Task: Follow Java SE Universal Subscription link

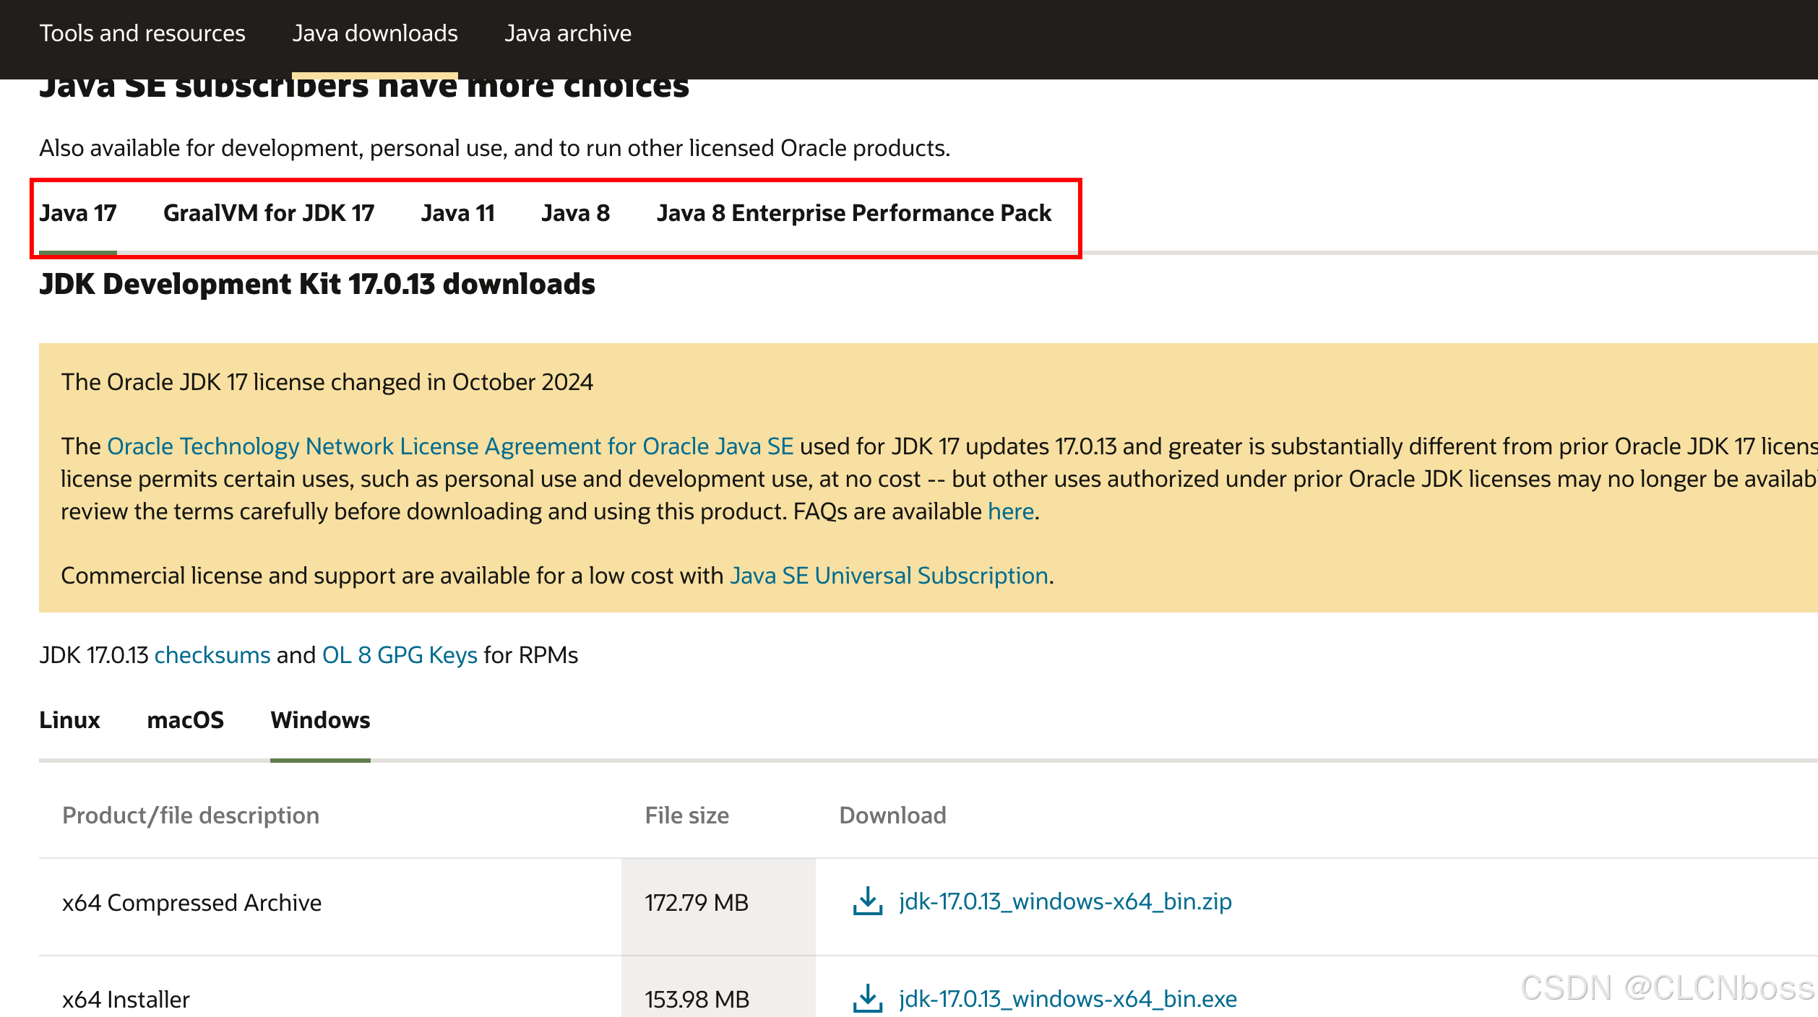Action: click(889, 576)
